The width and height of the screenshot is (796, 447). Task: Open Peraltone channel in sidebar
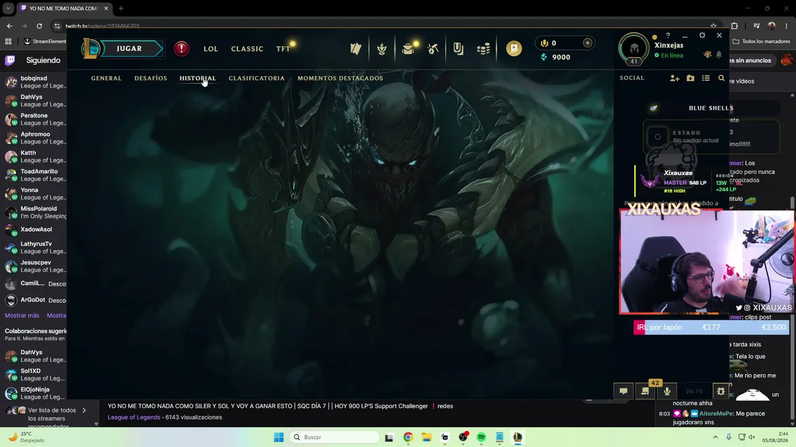(34, 119)
